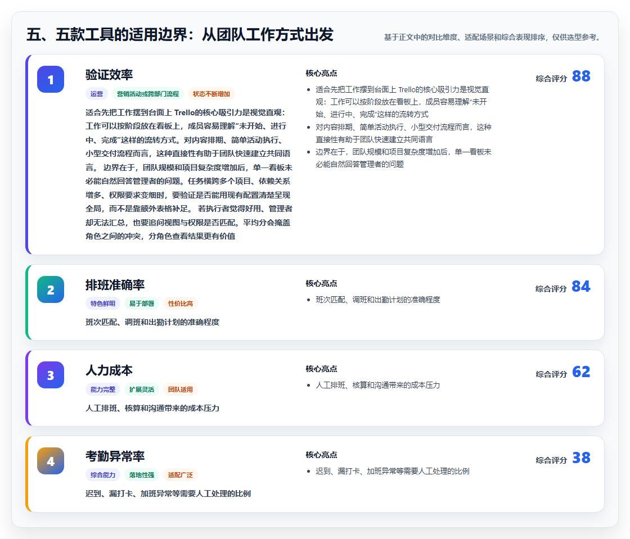Click the bullet 迟到、漏打卡、加班异常 text
The image size is (630, 539).
[393, 471]
